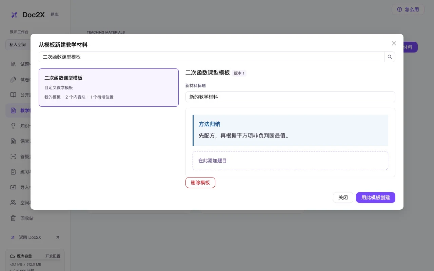Click the 从模板新建教学材料 dialog title
The width and height of the screenshot is (434, 271).
tap(63, 45)
